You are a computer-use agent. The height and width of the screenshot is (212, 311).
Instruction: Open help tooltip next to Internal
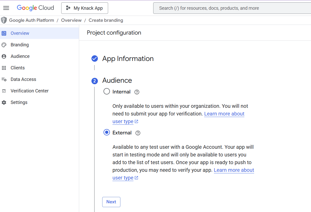[137, 92]
